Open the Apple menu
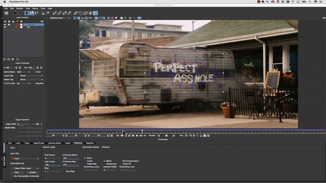This screenshot has height=183, width=326. click(x=5, y=2)
